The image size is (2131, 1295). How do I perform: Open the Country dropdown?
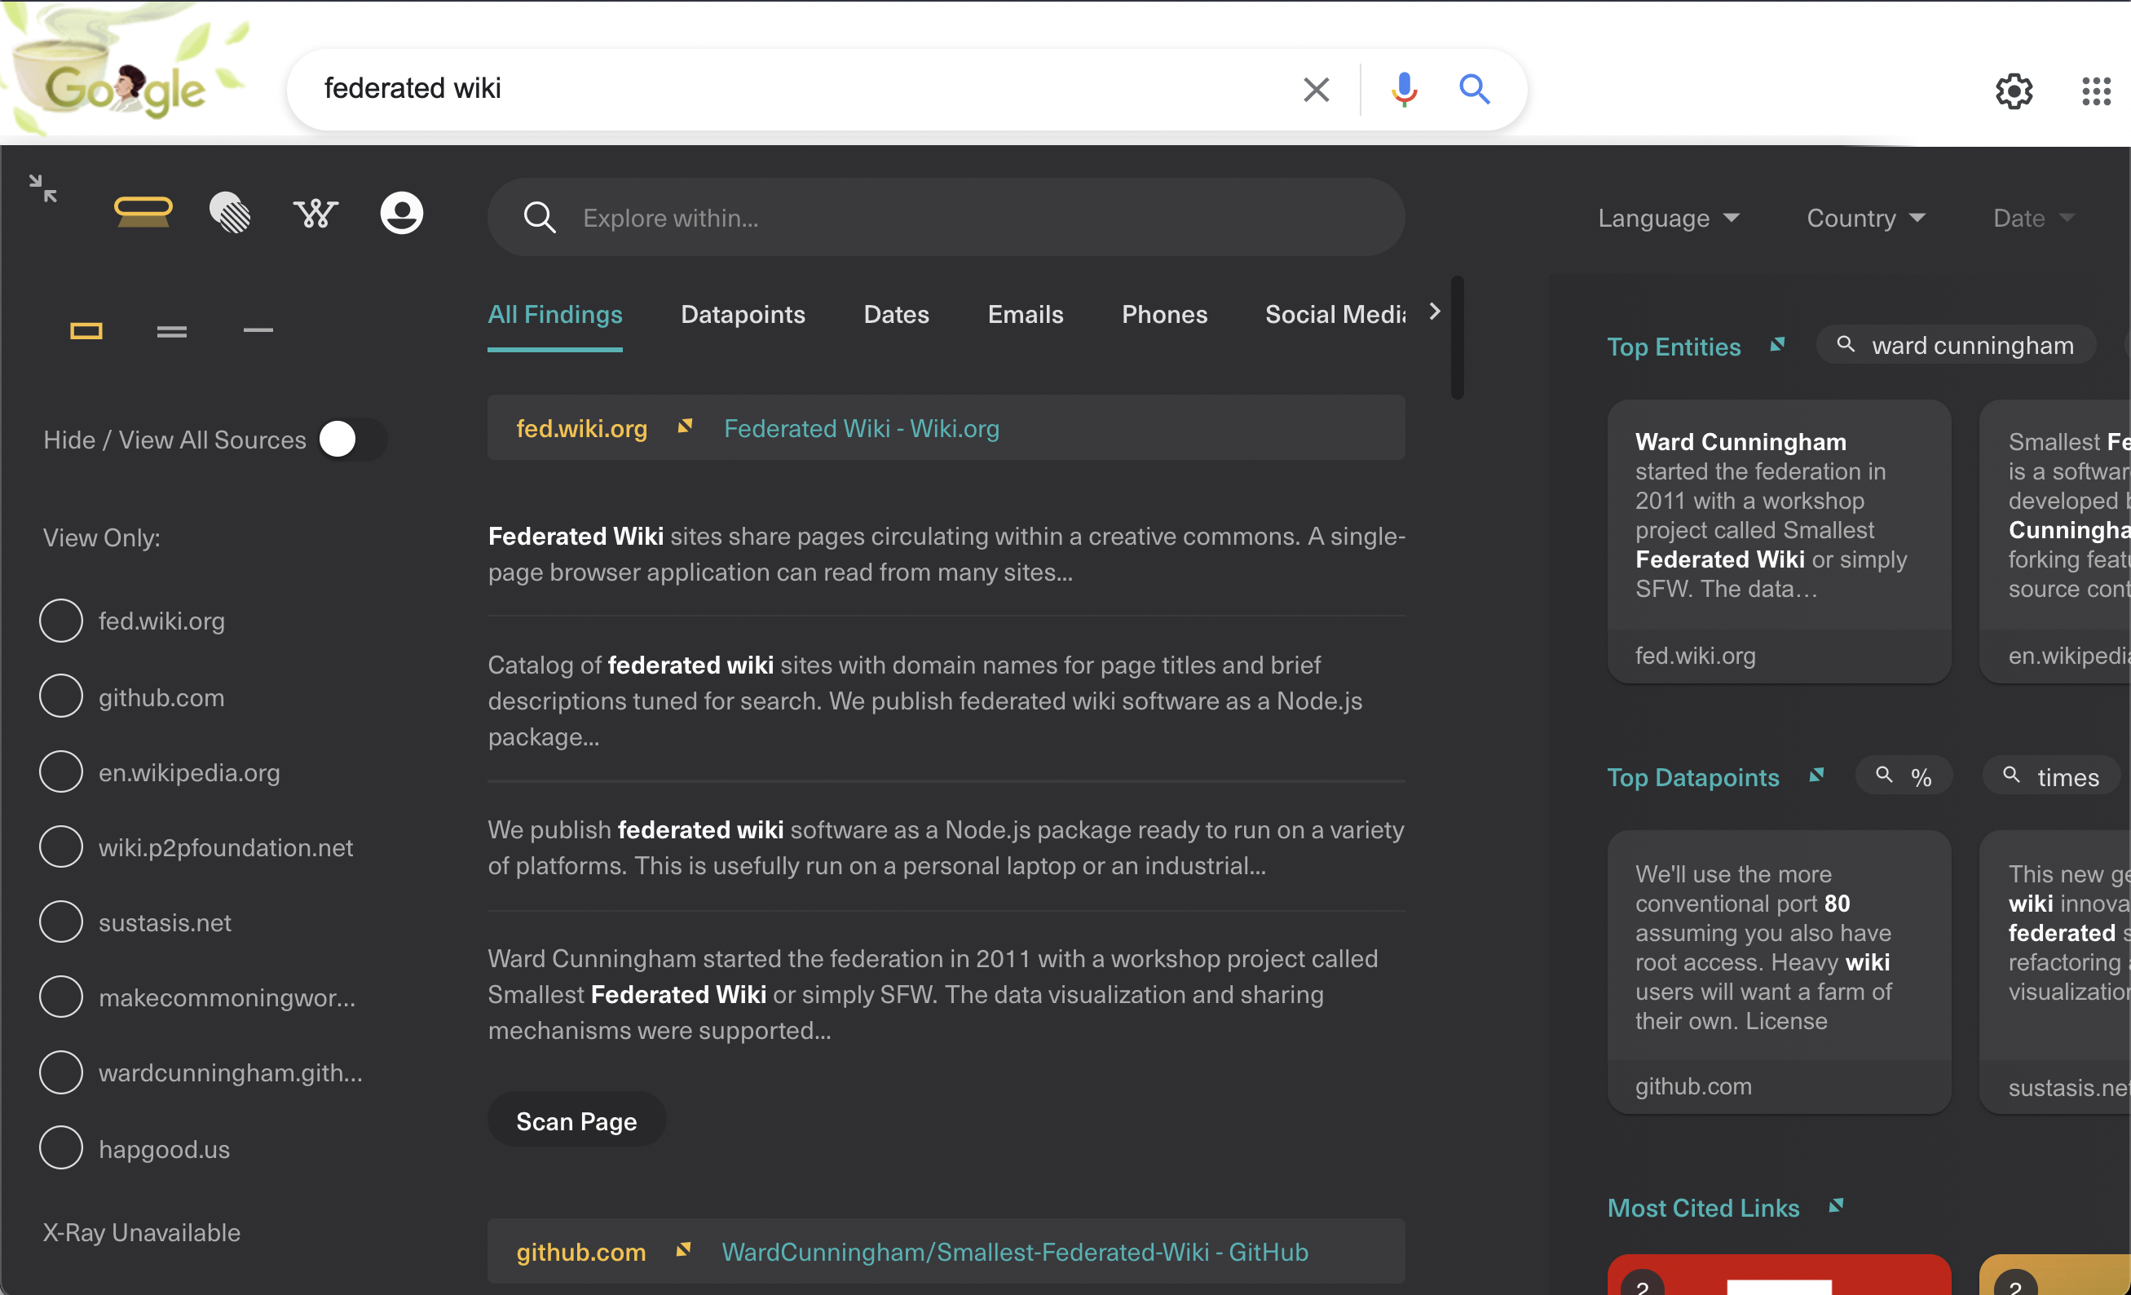[1864, 218]
